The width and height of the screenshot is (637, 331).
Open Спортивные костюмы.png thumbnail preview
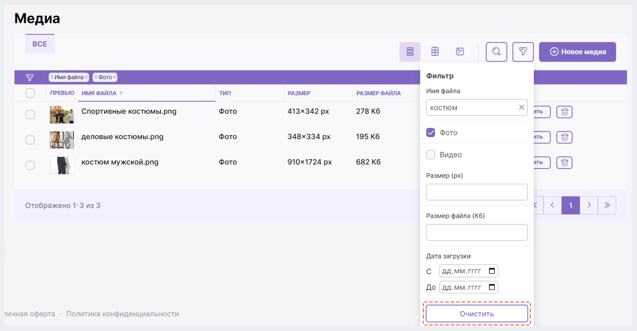[62, 115]
